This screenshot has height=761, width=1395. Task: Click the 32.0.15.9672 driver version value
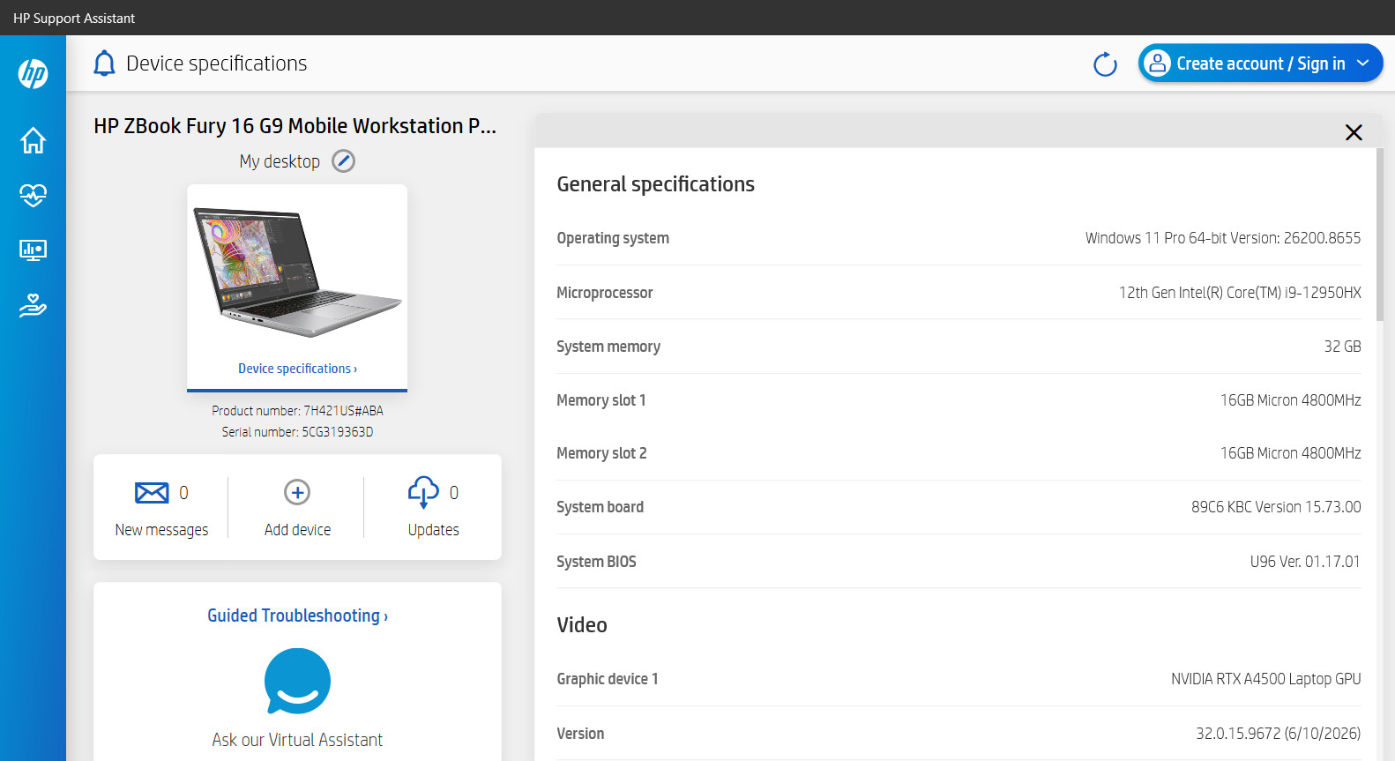coord(1278,734)
